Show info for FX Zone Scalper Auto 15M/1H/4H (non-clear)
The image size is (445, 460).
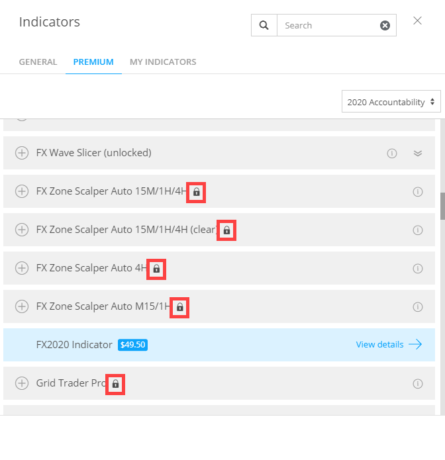[417, 191]
